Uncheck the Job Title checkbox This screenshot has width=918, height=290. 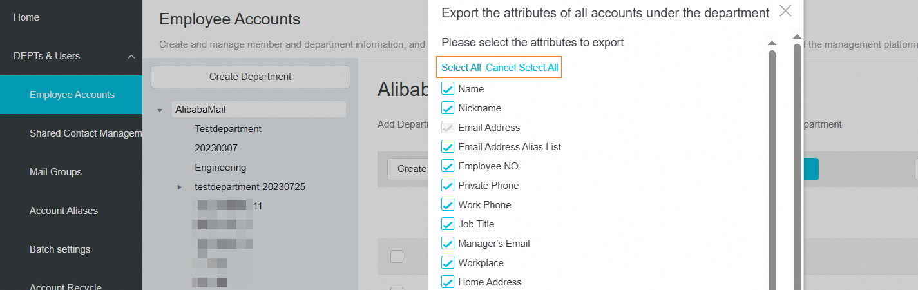pyautogui.click(x=448, y=224)
